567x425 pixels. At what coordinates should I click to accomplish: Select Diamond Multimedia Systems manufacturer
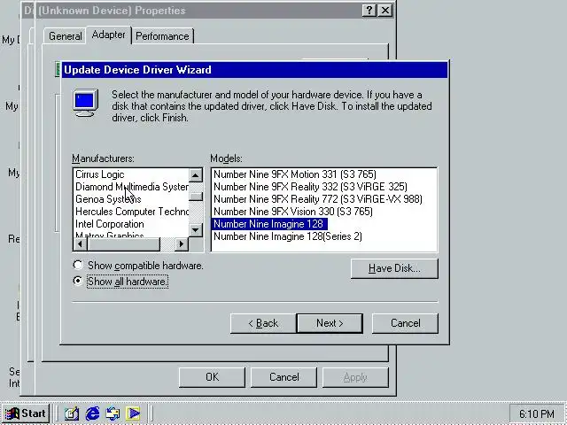coord(131,187)
